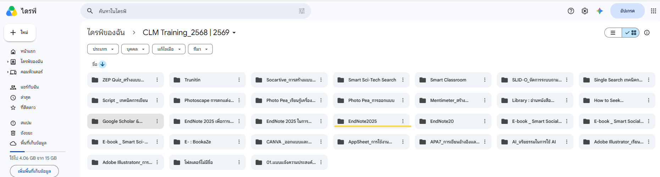The width and height of the screenshot is (660, 177).
Task: Expand the ไดรฟ์ของฉัน tree in sidebar
Action: pos(8,62)
